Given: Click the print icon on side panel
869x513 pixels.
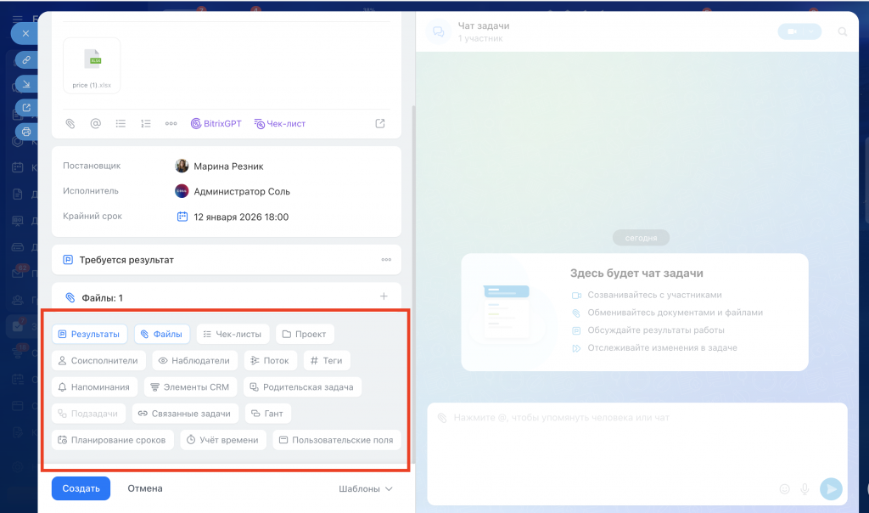Looking at the screenshot, I should click(26, 132).
